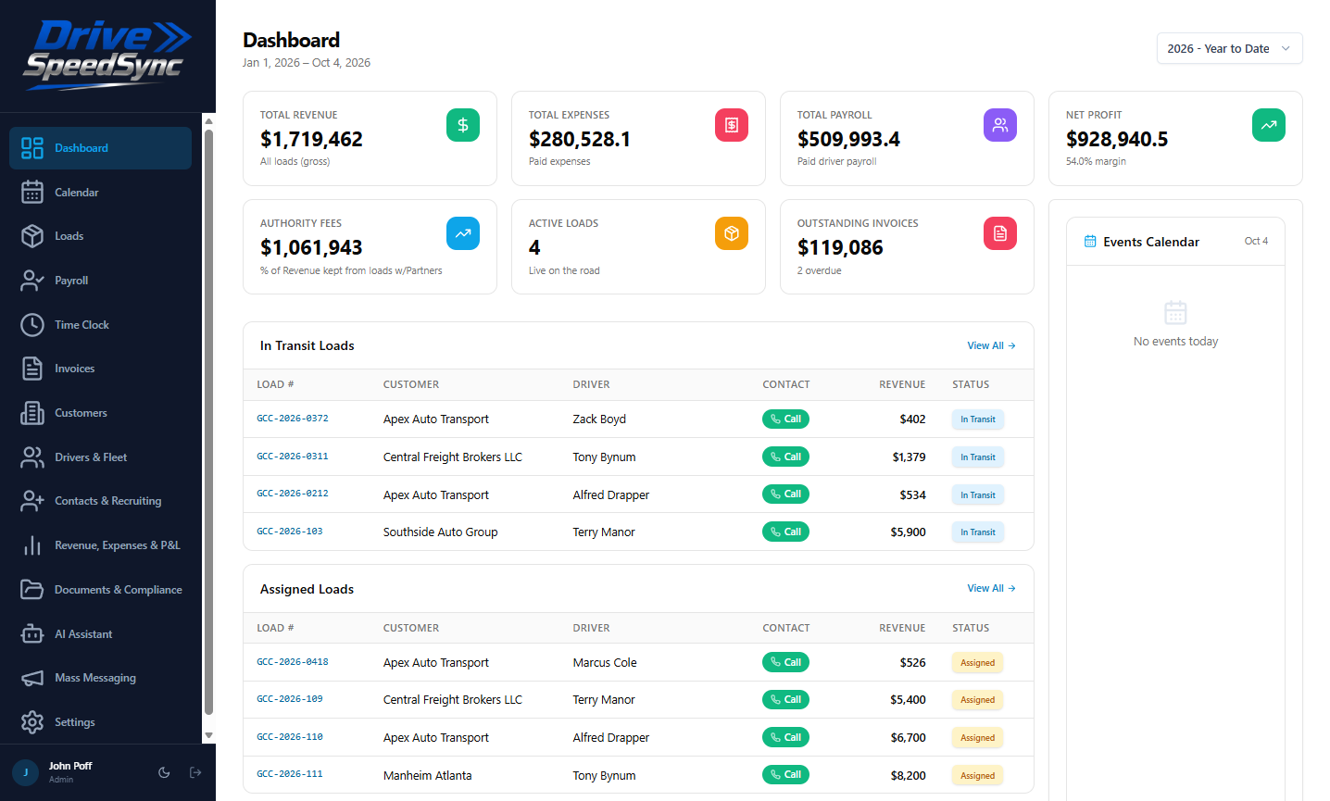
Task: Open the Calendar sidebar icon
Action: (x=32, y=192)
